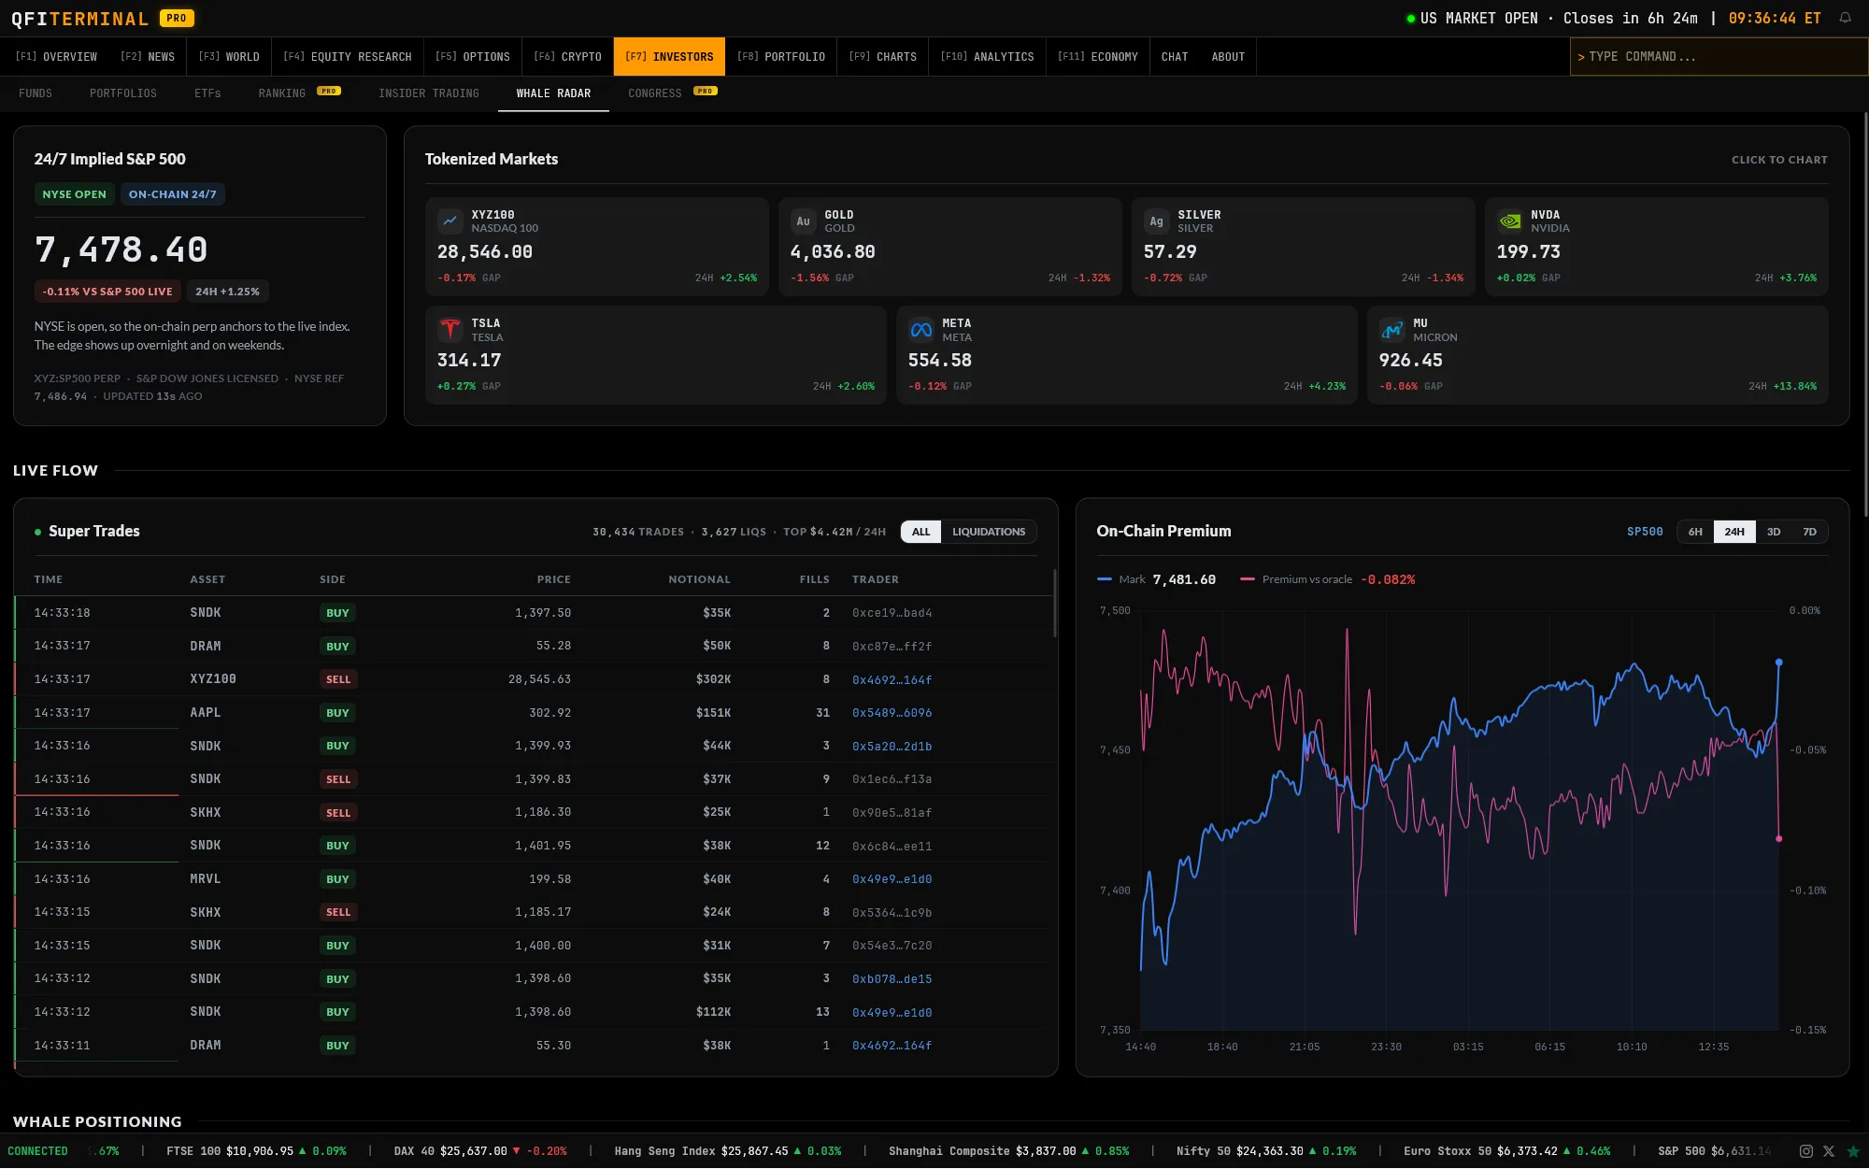Switch to the Ranking sub-tab
The height and width of the screenshot is (1169, 1869).
(299, 93)
